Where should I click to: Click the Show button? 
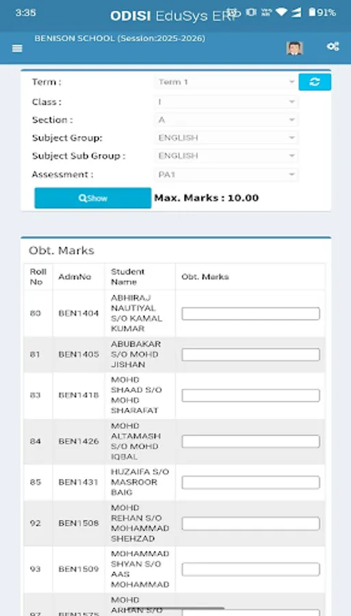tap(92, 198)
